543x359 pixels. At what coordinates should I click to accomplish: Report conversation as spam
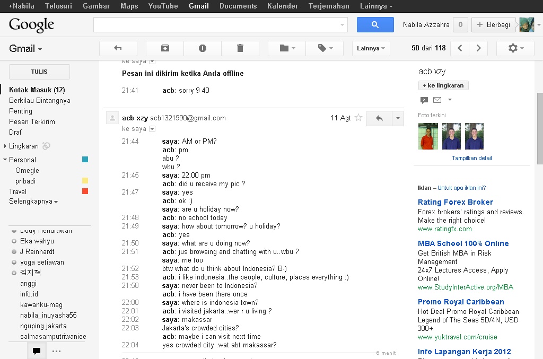(x=203, y=48)
